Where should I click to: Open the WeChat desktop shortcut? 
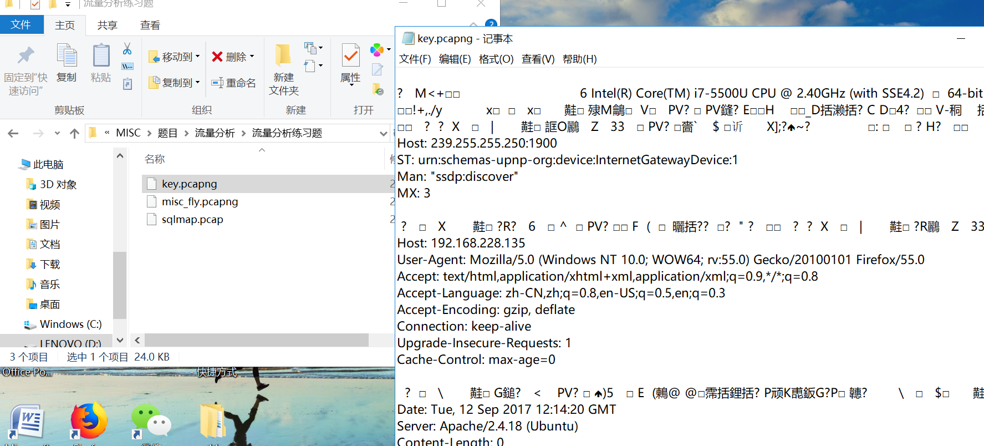click(151, 423)
